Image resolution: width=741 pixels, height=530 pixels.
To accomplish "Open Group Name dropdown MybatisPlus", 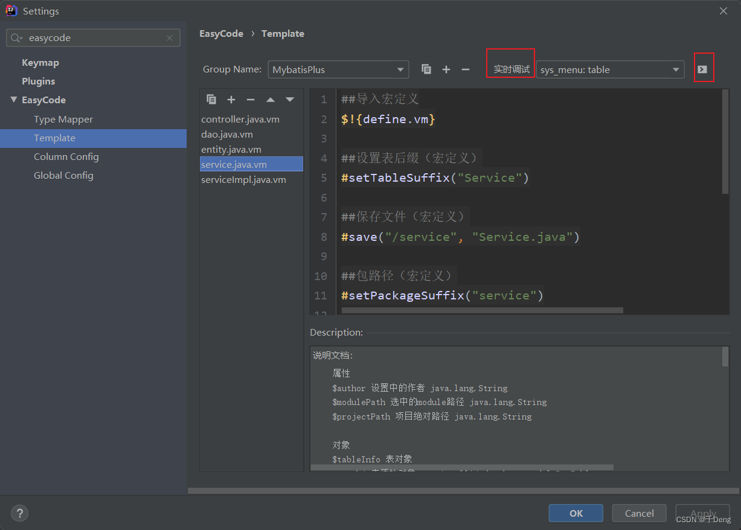I will (338, 69).
